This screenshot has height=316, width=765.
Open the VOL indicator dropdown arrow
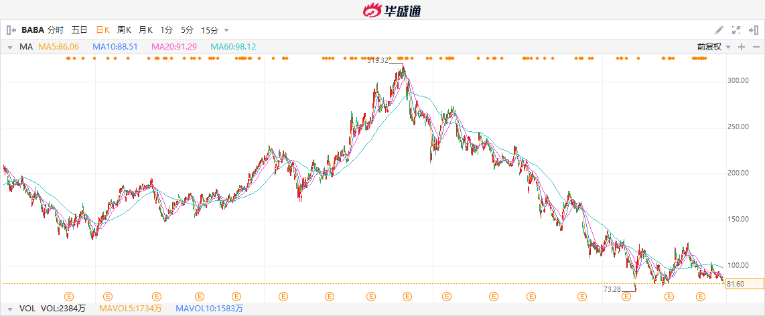pos(10,309)
